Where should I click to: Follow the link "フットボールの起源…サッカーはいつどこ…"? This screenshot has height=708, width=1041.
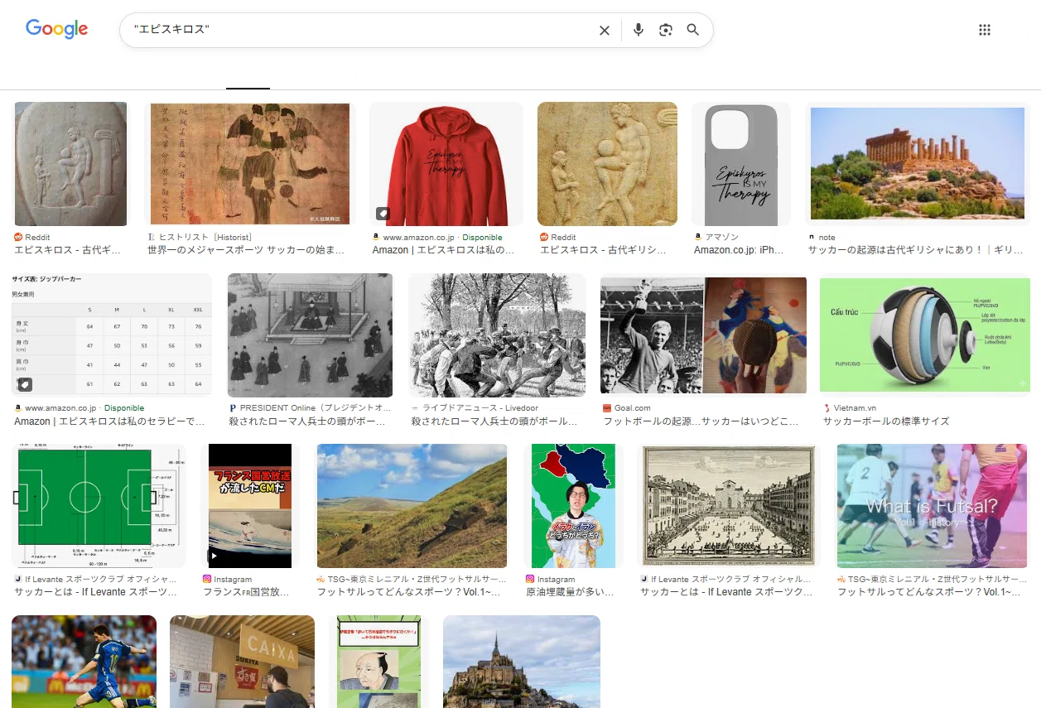pos(701,421)
